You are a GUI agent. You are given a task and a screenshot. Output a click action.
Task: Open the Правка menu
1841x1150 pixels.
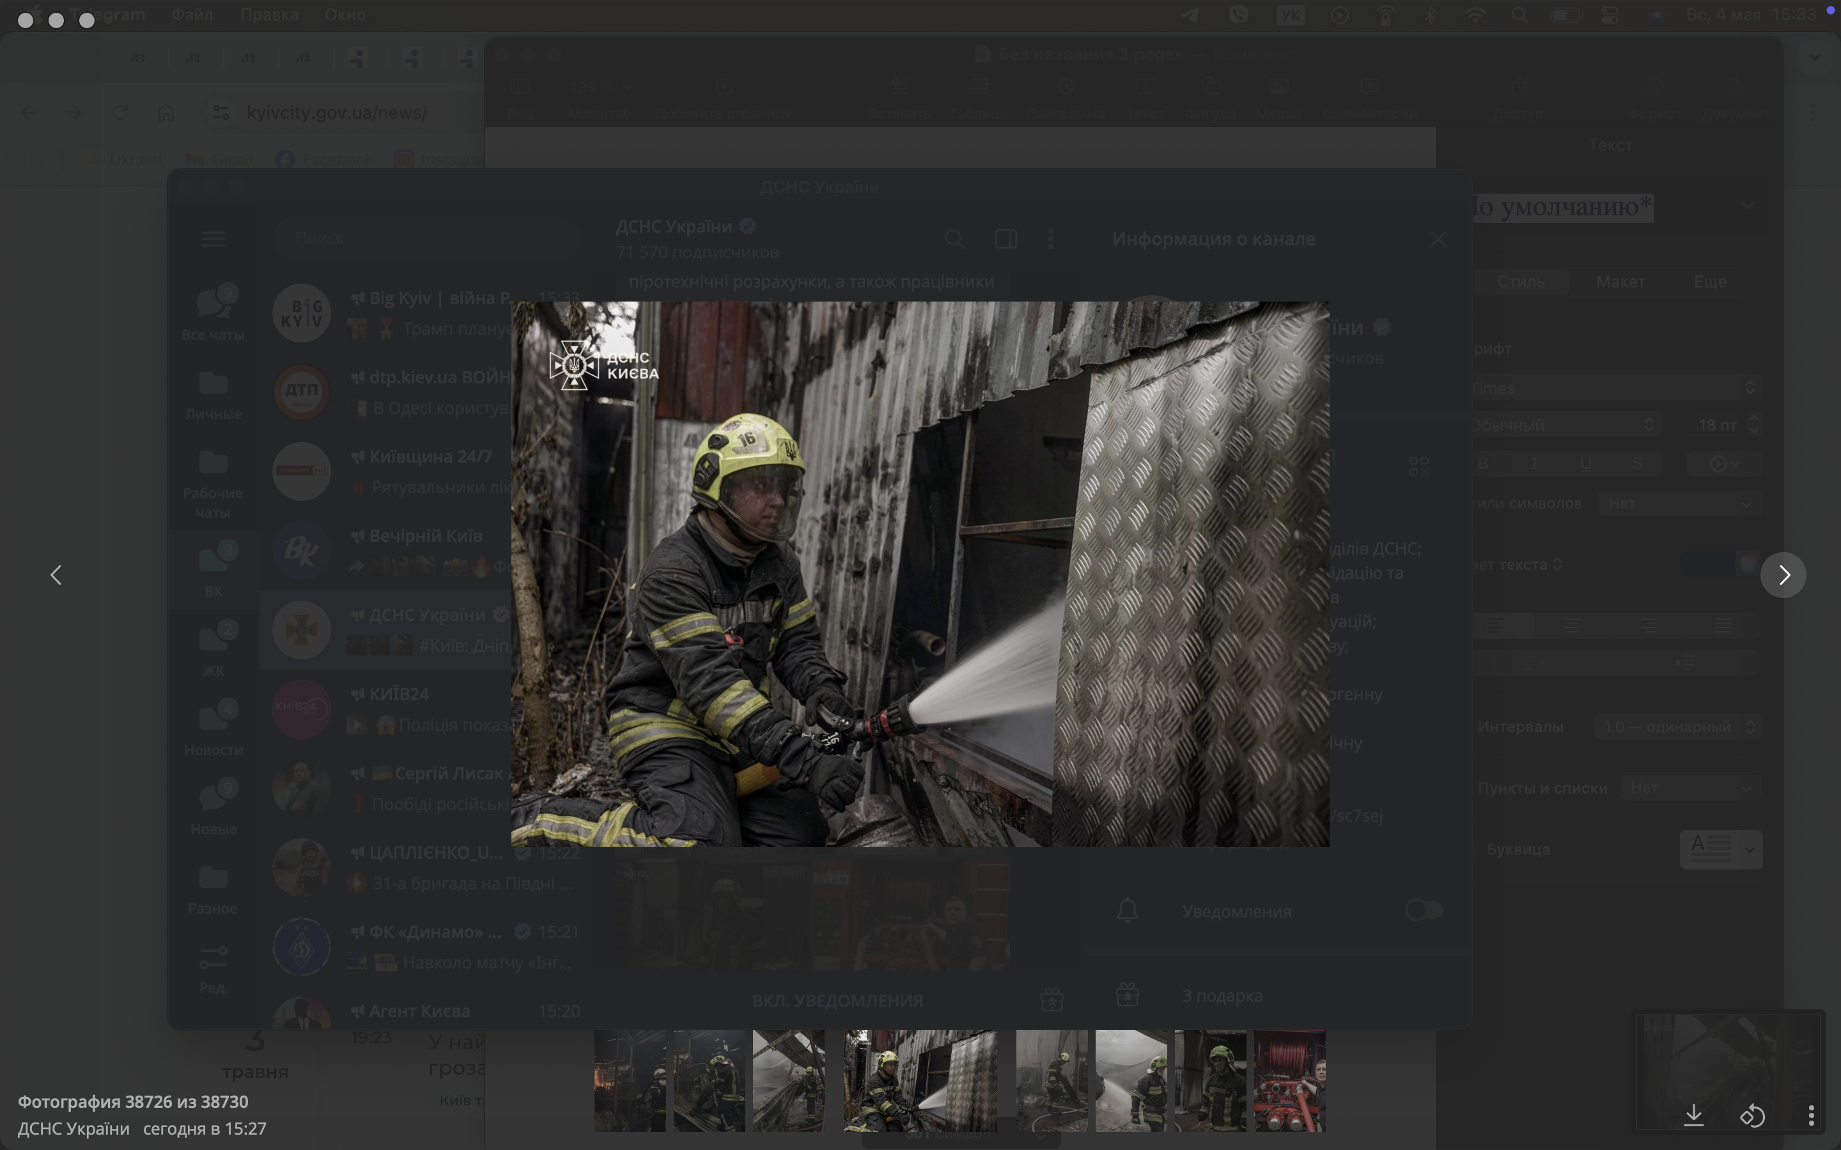point(269,15)
